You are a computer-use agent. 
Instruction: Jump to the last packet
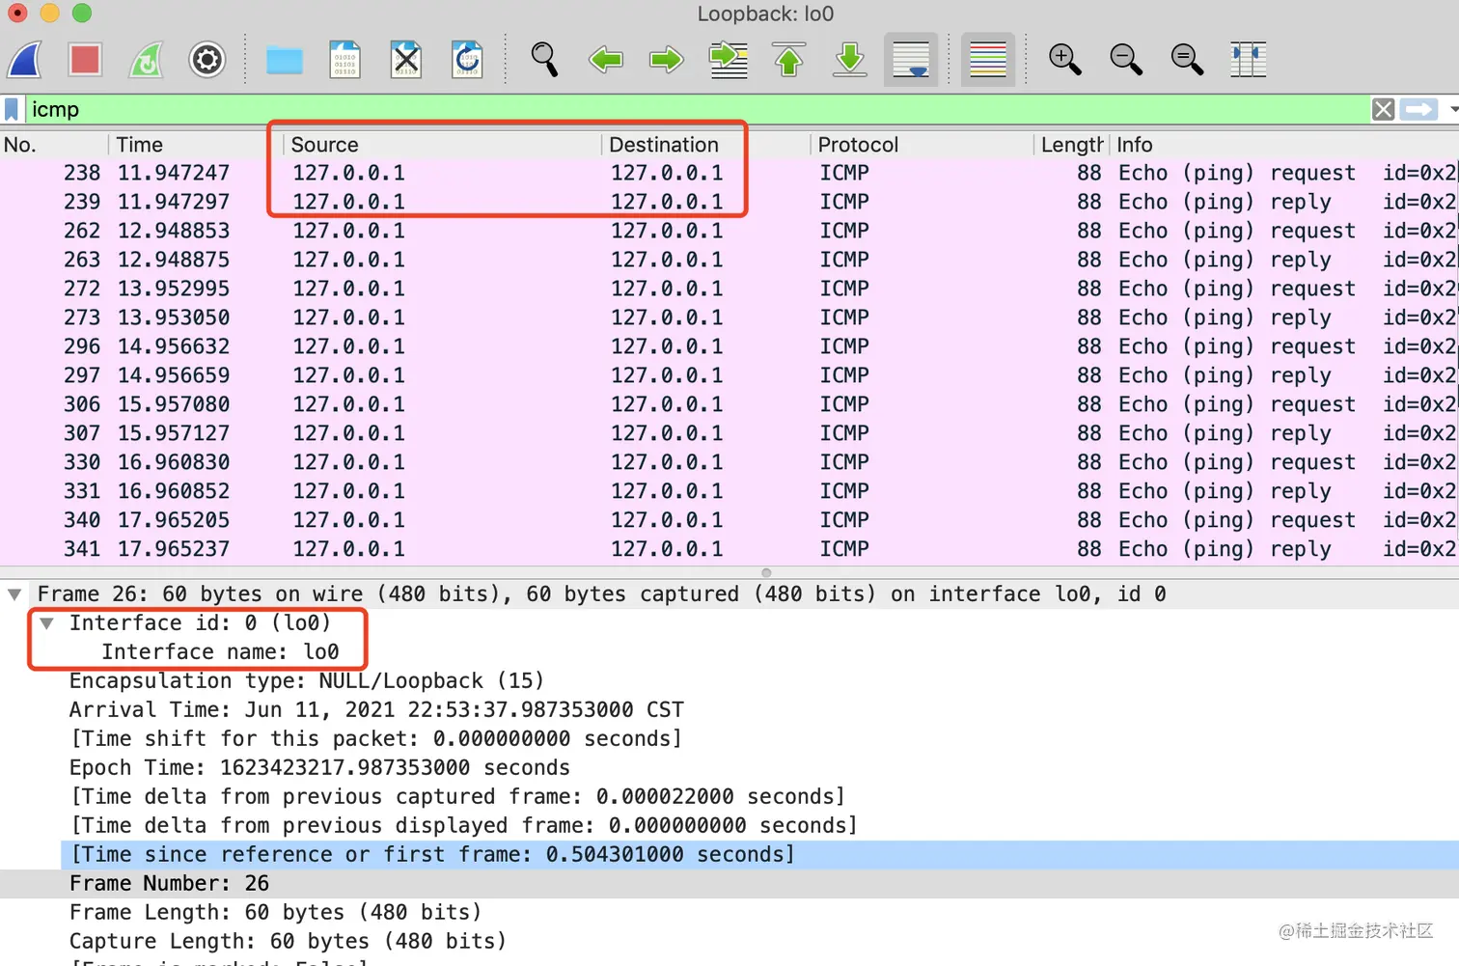coord(849,59)
